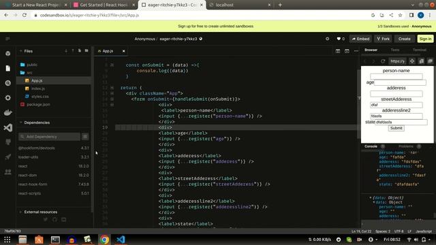The width and height of the screenshot is (436, 245).
Task: Click Spaces: 2 in status bar
Action: point(383,231)
